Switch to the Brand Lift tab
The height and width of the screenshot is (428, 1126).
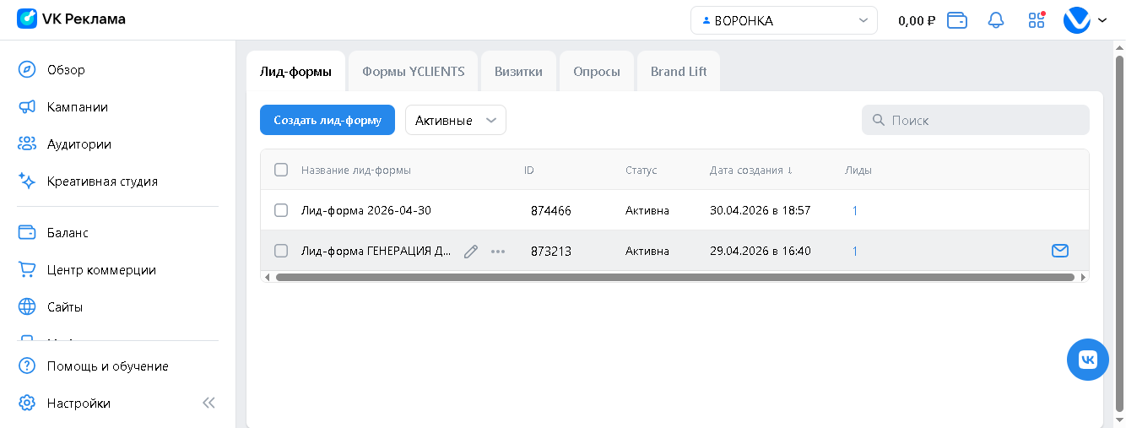[679, 71]
